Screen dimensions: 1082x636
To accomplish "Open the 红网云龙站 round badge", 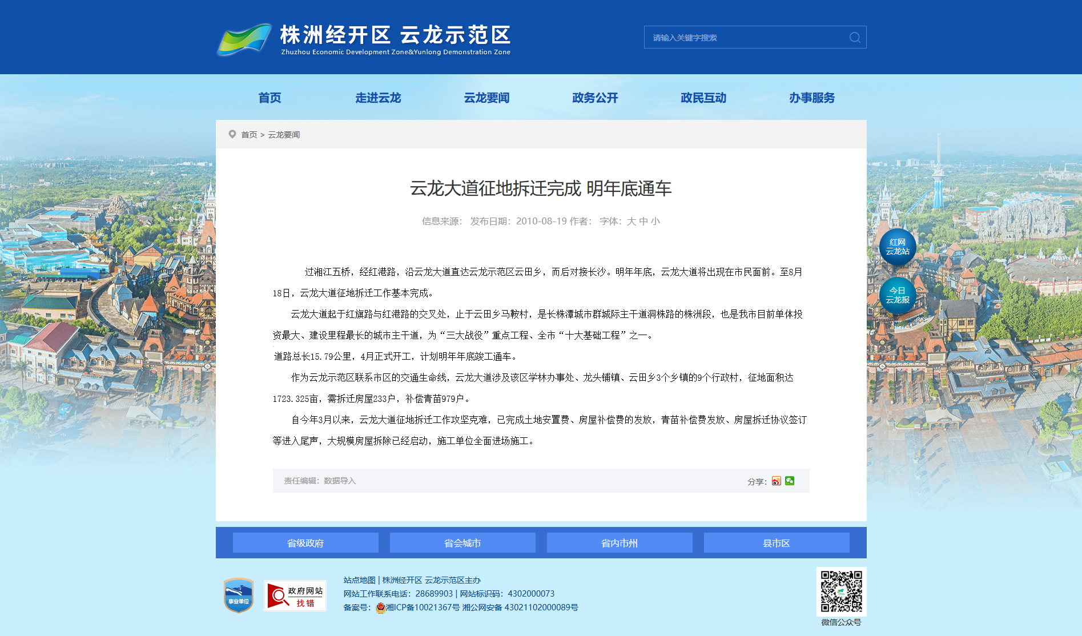I will 897,247.
